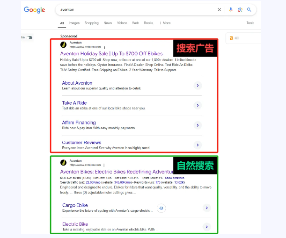Screen dimensions: 286x238
Task: Switch to the Web tab
Action: pyautogui.click(x=136, y=23)
